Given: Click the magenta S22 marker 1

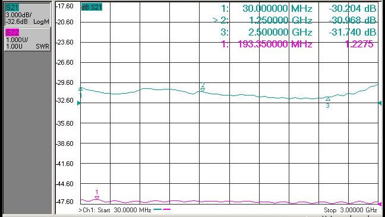Looking at the screenshot, I should click(x=97, y=197).
